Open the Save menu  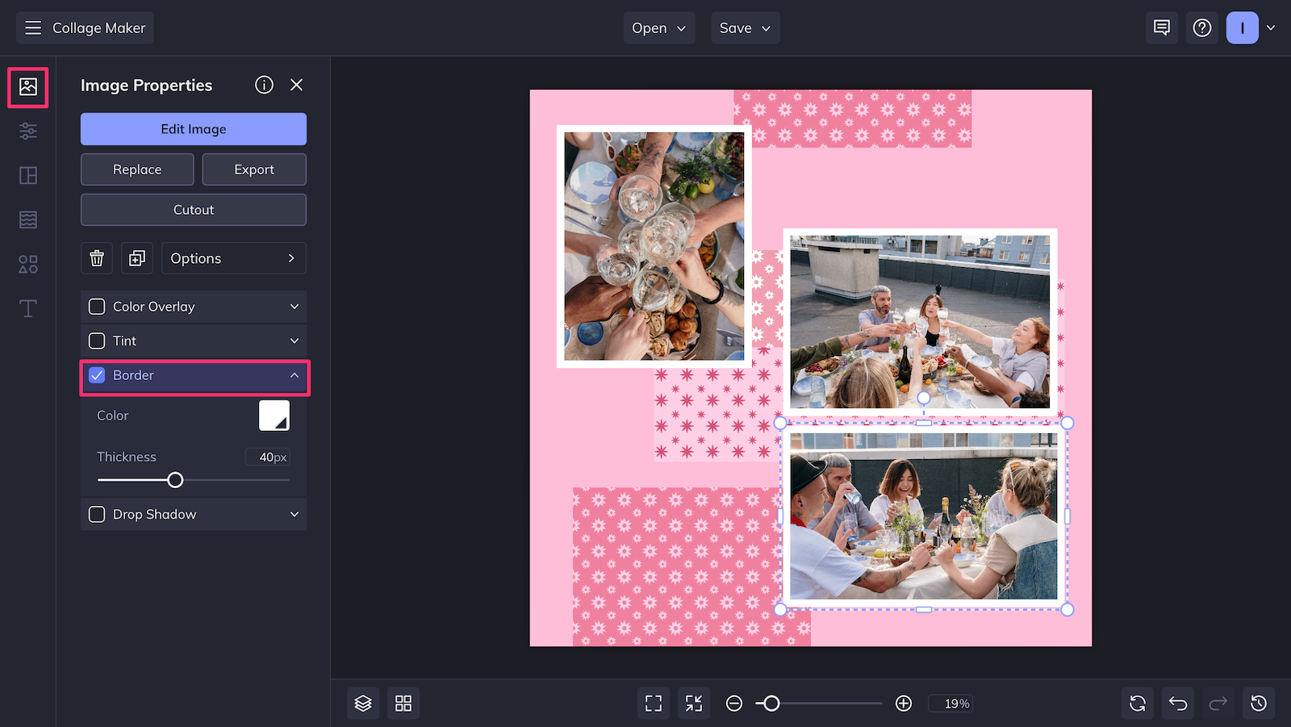745,28
